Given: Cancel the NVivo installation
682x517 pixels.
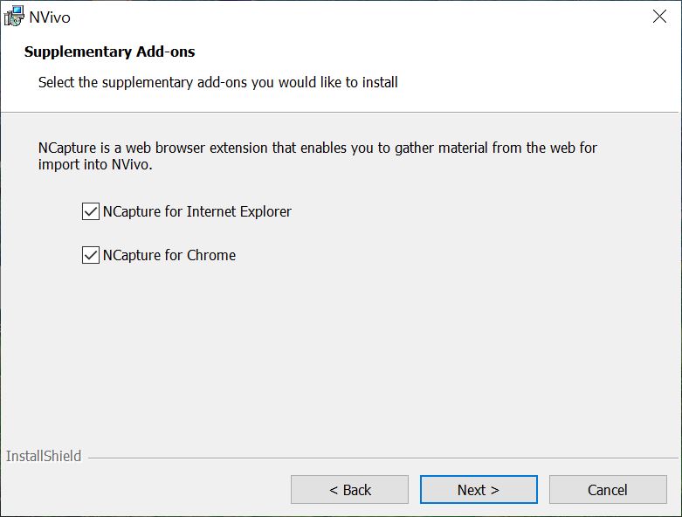Looking at the screenshot, I should tap(608, 490).
